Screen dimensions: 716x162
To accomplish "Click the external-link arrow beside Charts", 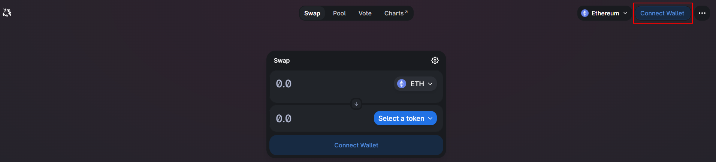I will tap(406, 12).
